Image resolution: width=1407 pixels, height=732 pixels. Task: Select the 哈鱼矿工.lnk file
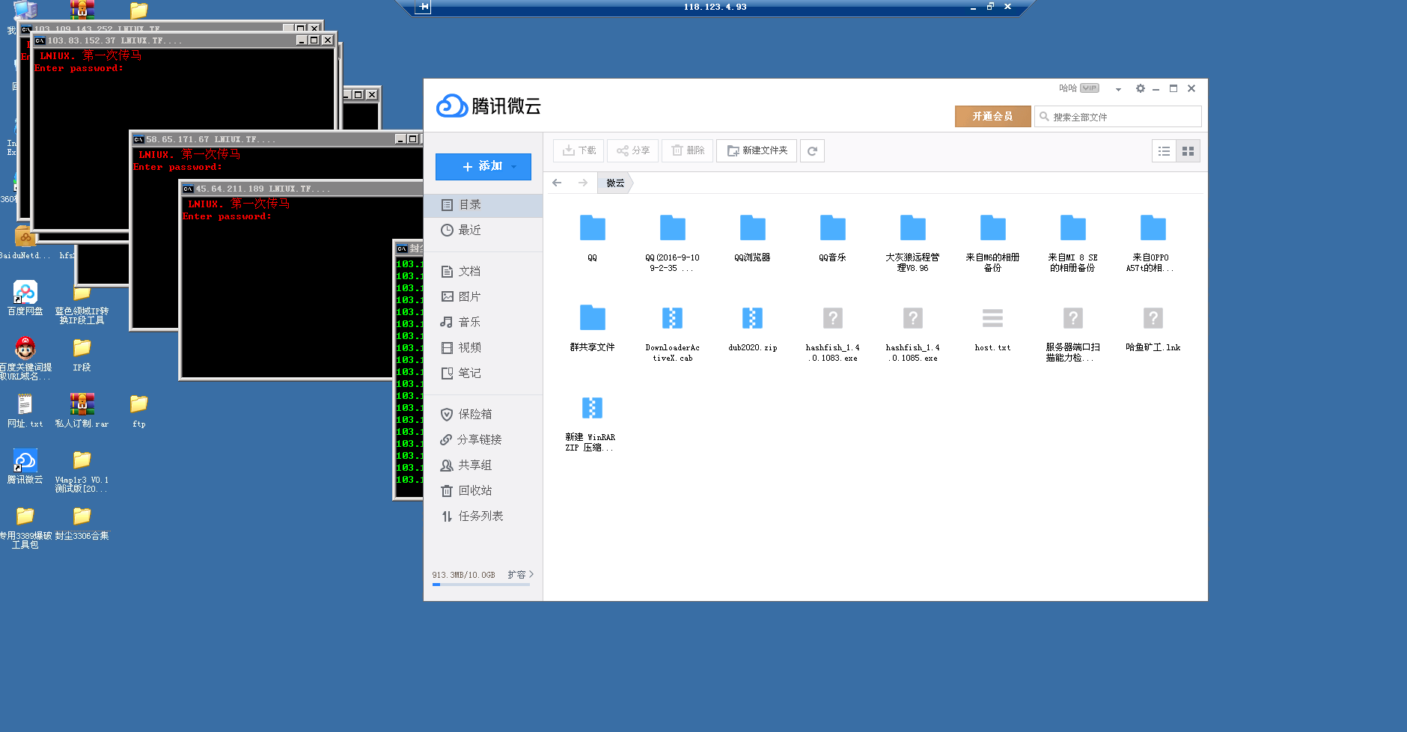(1153, 318)
